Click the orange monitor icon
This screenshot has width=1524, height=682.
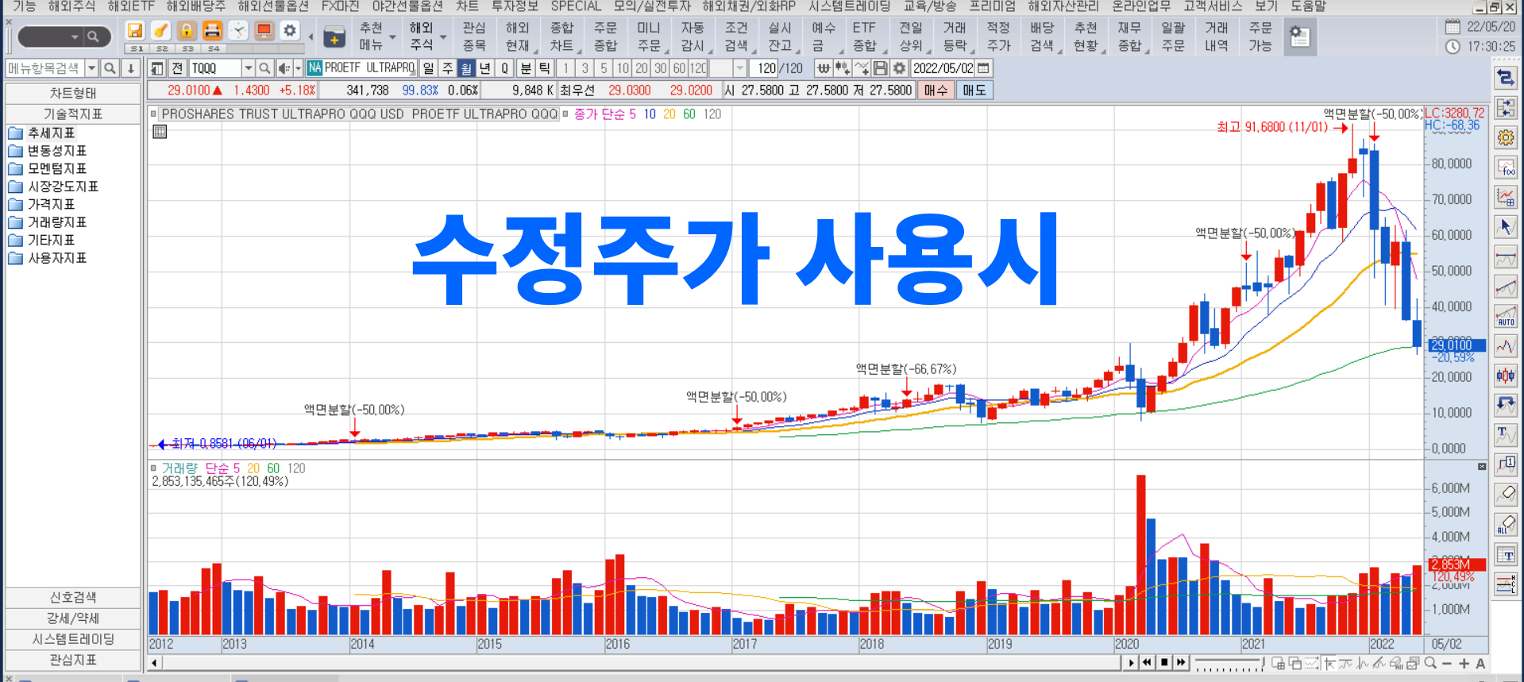click(x=264, y=31)
